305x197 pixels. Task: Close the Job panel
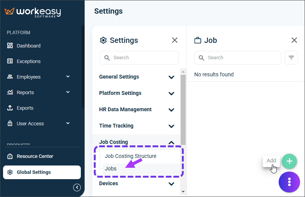coord(294,40)
